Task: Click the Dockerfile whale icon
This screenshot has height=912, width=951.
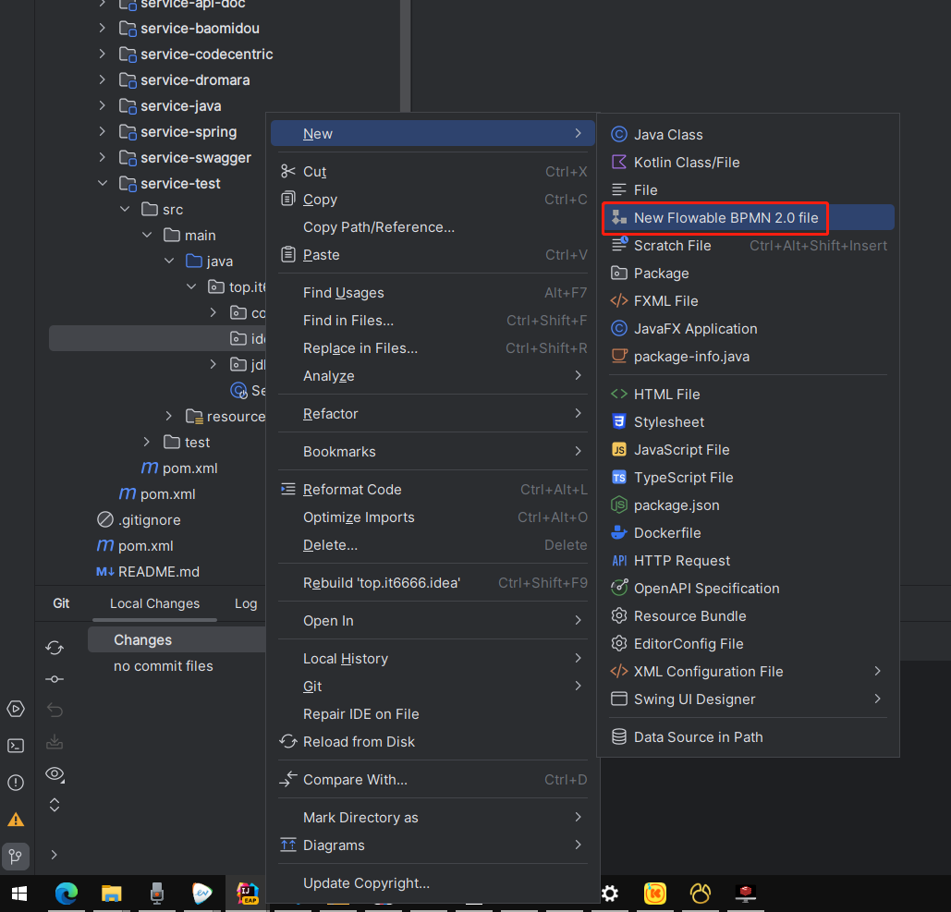Action: pyautogui.click(x=618, y=533)
